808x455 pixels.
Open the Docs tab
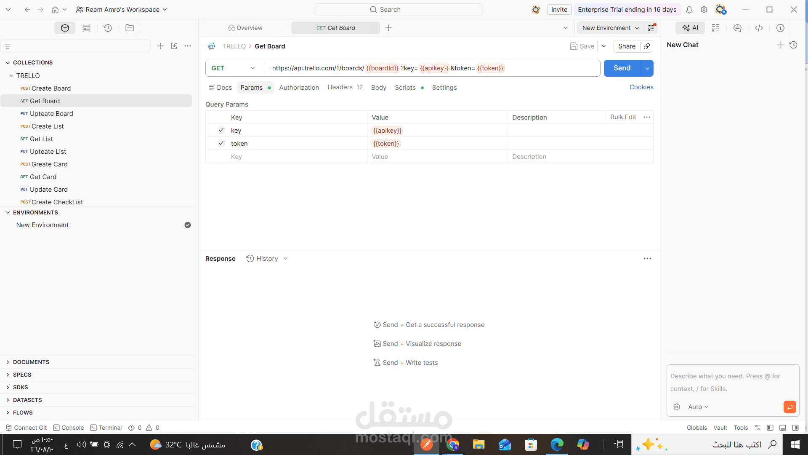point(221,88)
